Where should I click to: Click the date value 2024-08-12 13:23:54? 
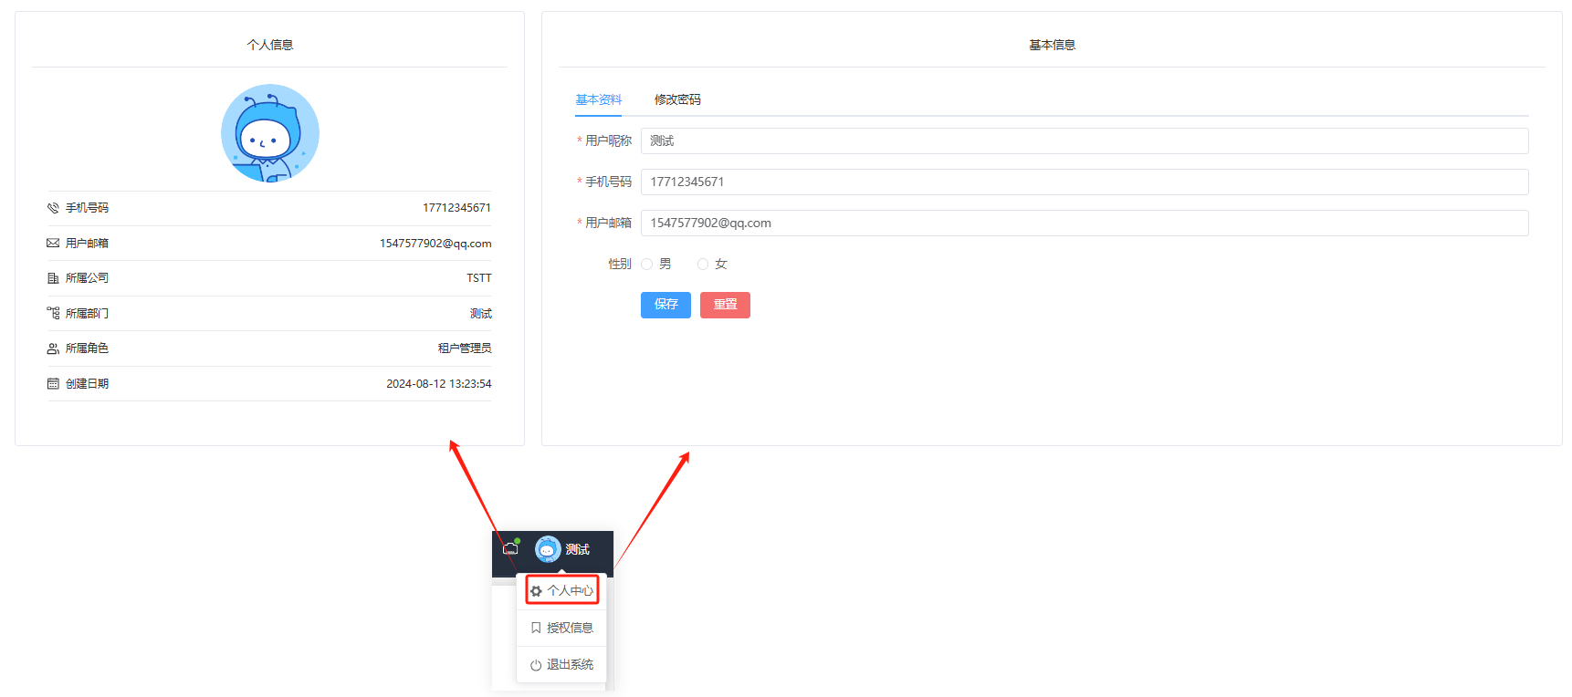tap(439, 384)
